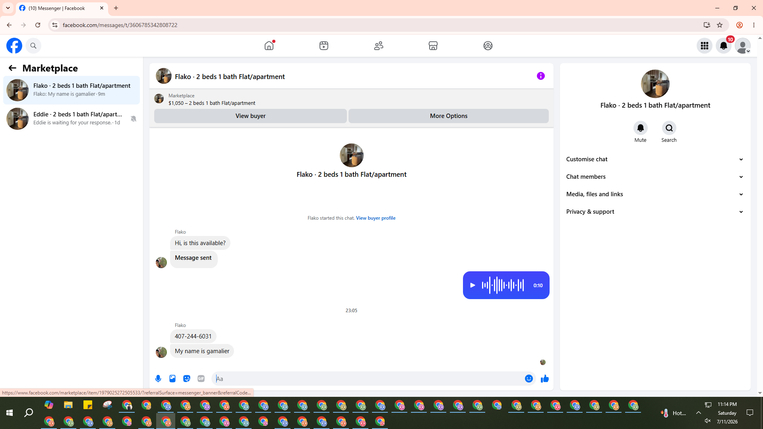
Task: Open the Friends tab
Action: (x=379, y=46)
